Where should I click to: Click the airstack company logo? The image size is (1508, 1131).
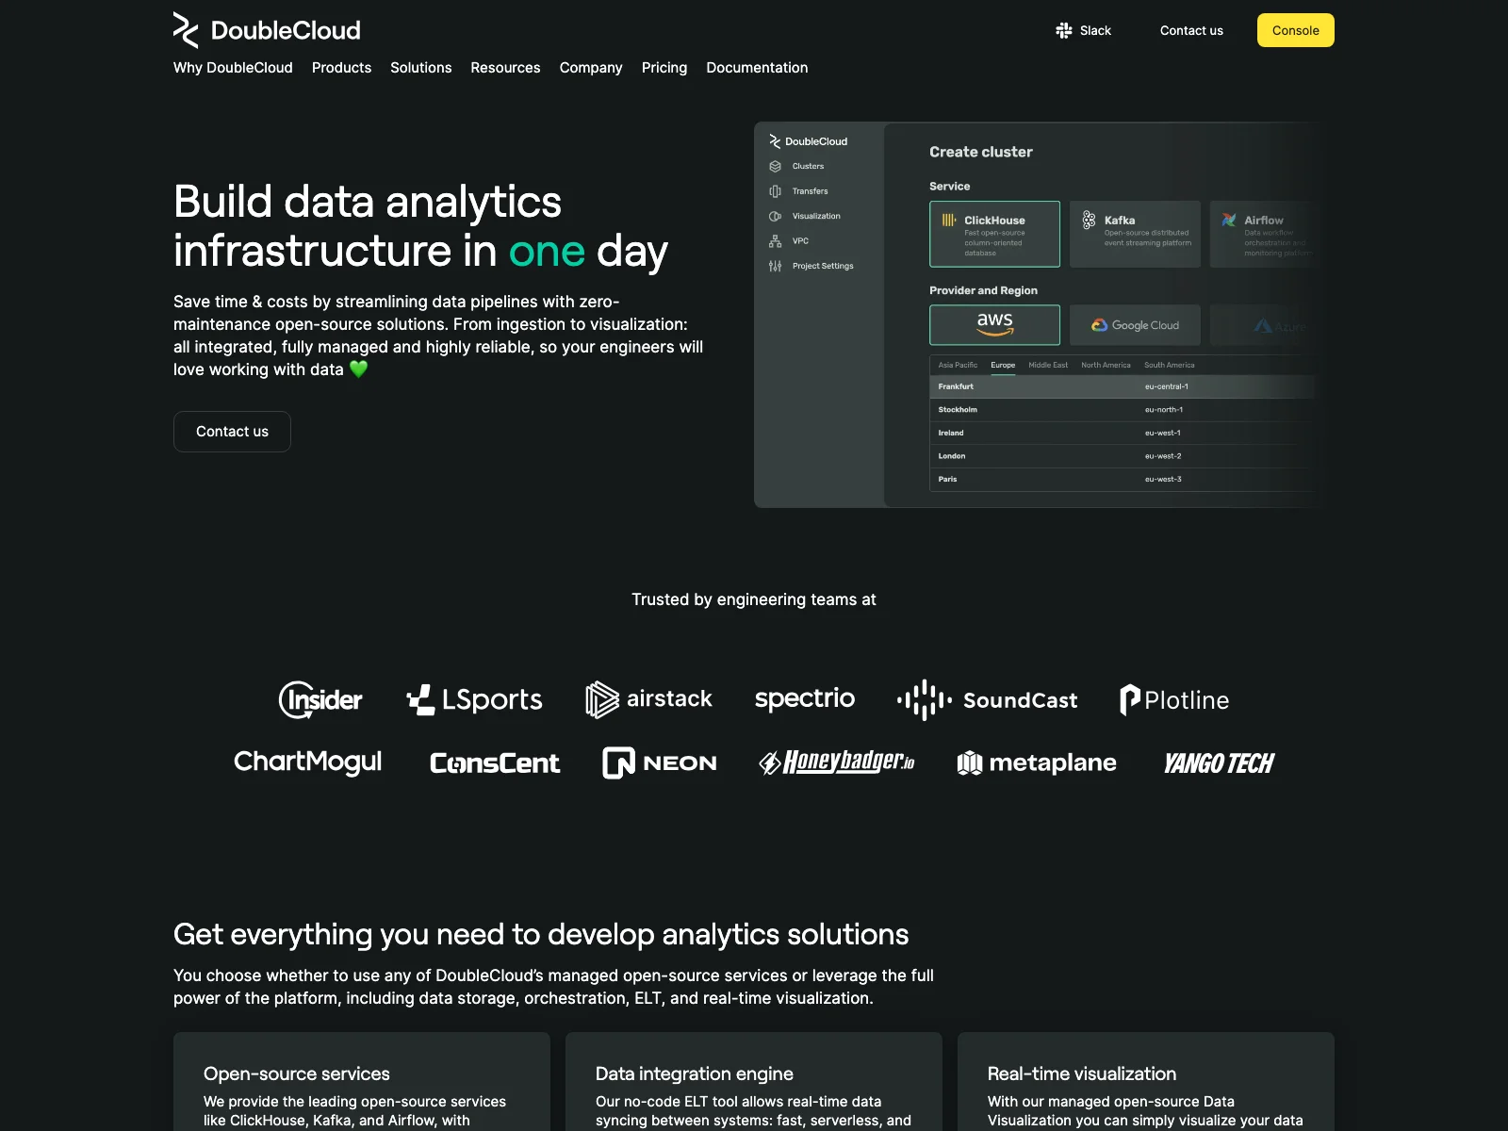tap(648, 699)
